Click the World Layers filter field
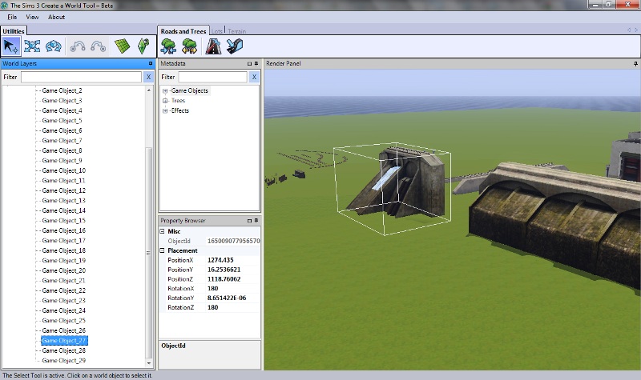This screenshot has height=380, width=641. [x=82, y=77]
